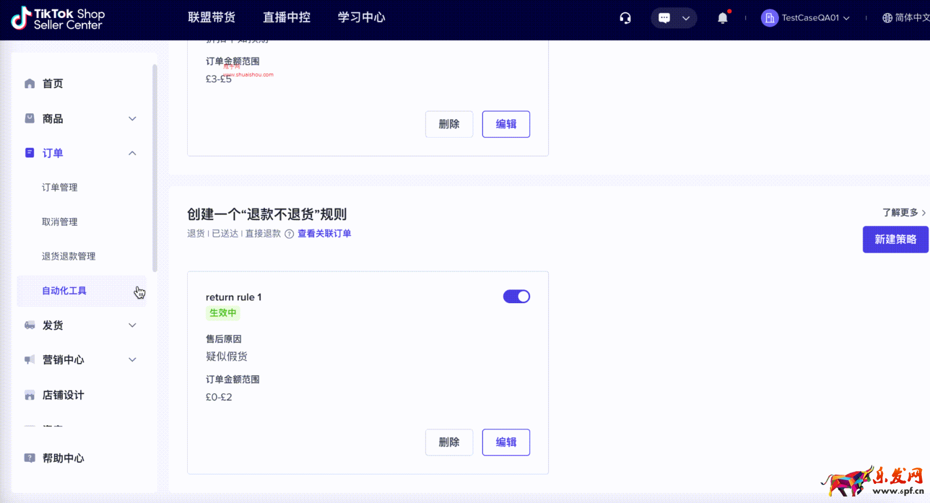Click the return rule 1 title

234,297
